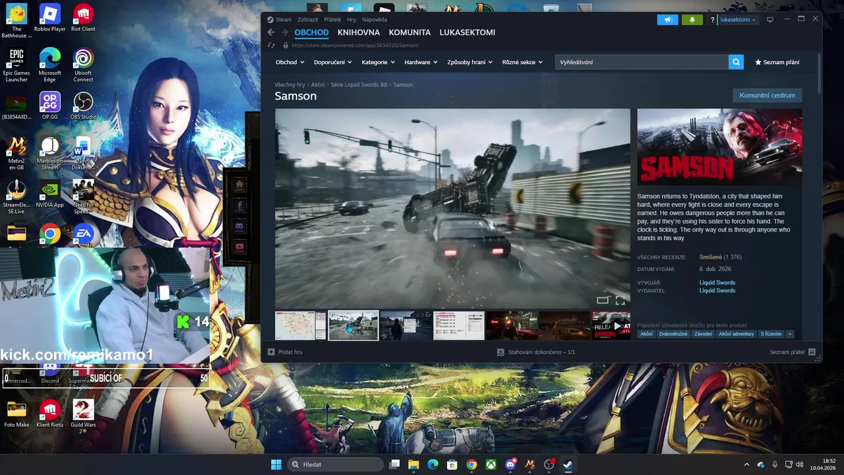844x475 pixels.
Task: Open the Steam menu in menu bar
Action: pyautogui.click(x=284, y=20)
